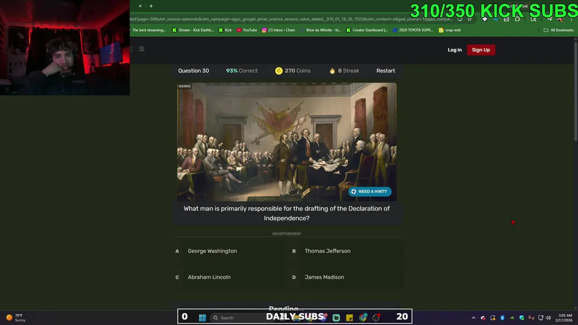Open the Windows Start menu
The width and height of the screenshot is (578, 325).
pos(202,318)
